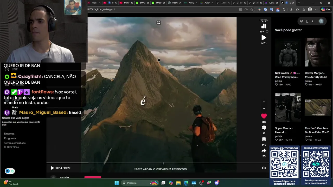Open browser extensions puzzle icon
Viewport: 333px width, 187px height.
pyautogui.click(x=284, y=9)
